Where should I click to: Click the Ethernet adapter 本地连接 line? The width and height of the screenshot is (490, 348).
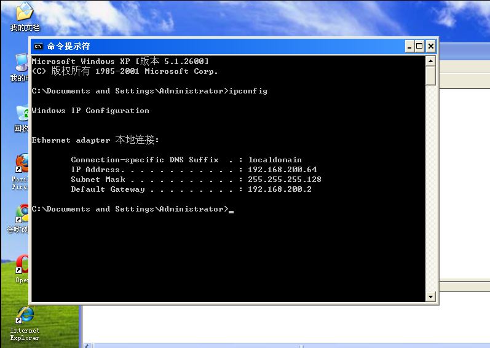[x=95, y=140]
